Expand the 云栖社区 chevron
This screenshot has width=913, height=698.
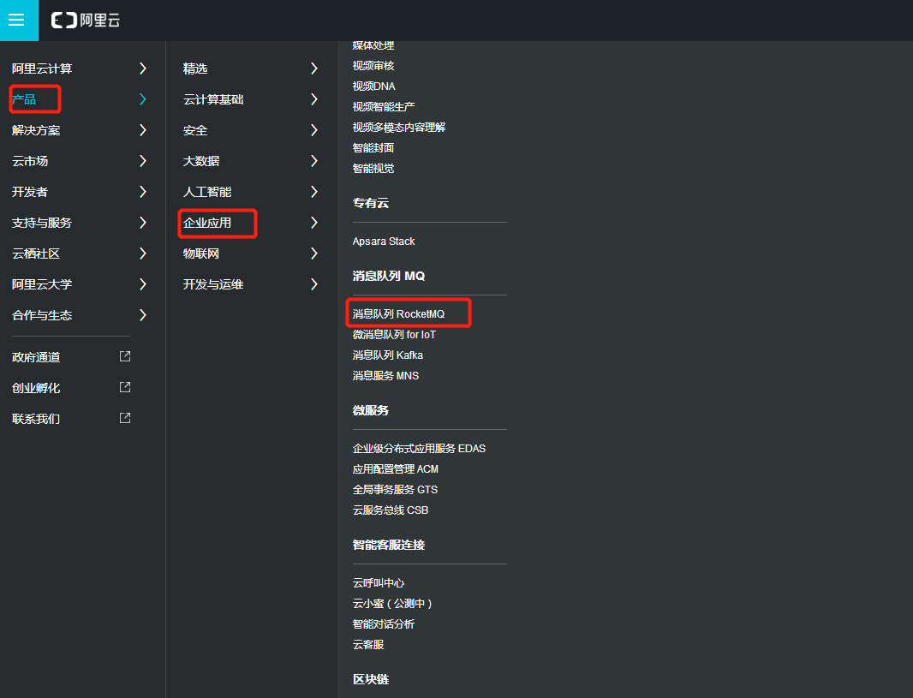coord(143,254)
